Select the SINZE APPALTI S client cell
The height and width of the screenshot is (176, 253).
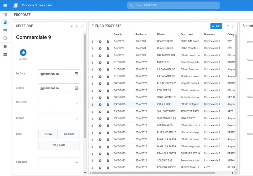pos(167,97)
